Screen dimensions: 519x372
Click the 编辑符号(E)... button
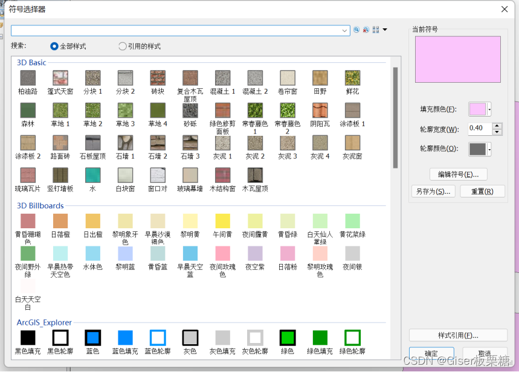(x=459, y=175)
